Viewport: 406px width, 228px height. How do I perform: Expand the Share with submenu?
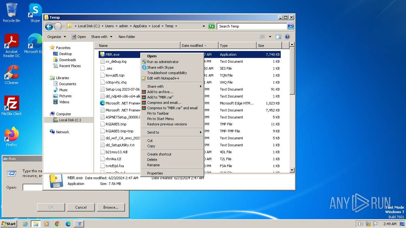tap(172, 86)
